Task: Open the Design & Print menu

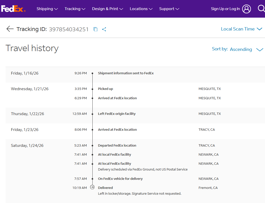Action: tap(107, 9)
